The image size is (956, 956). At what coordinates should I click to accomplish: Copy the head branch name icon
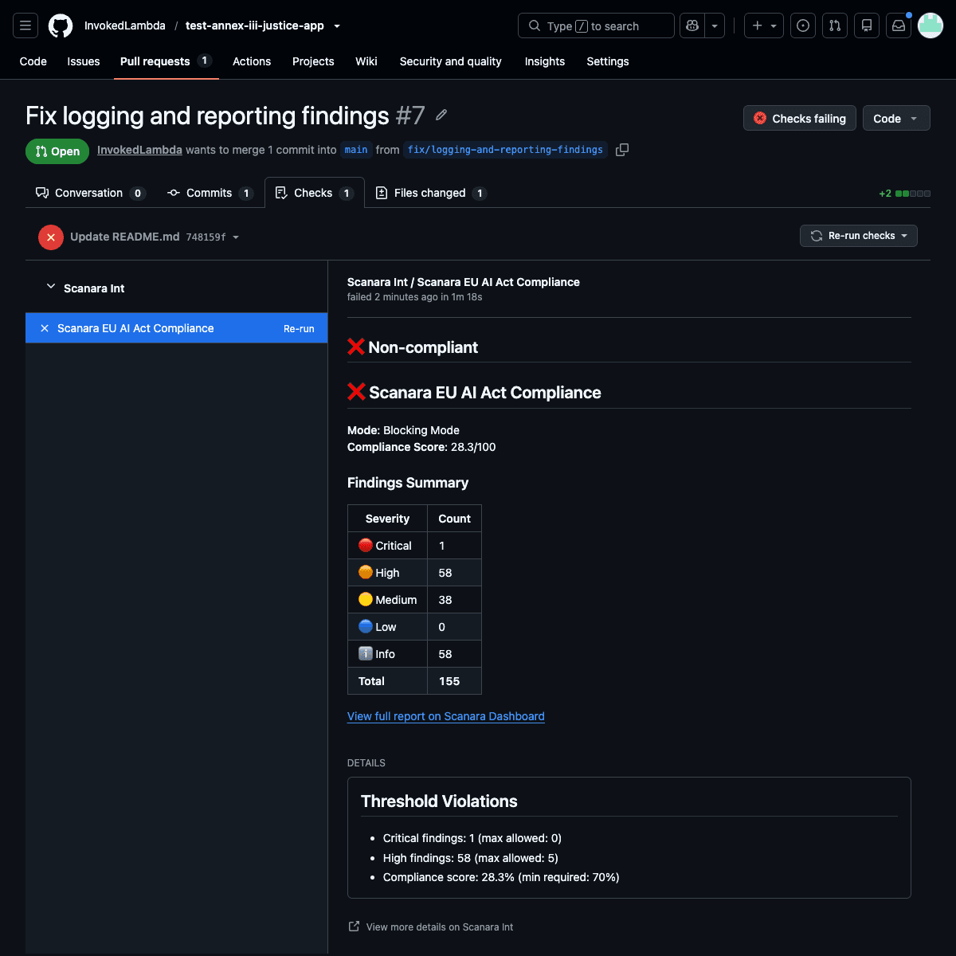pos(622,150)
